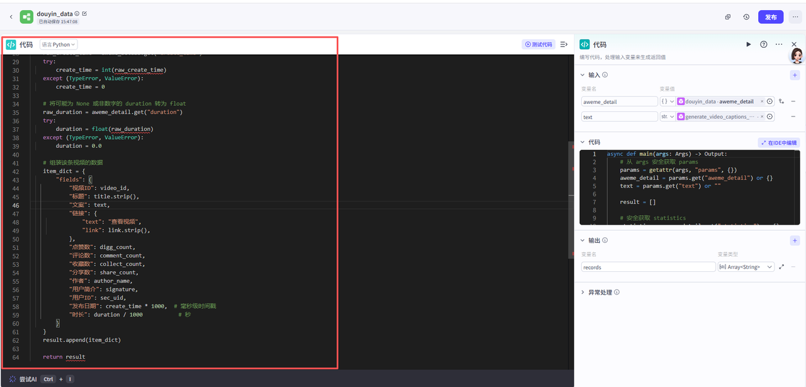Open the version history clock icon
Viewport: 806px width, 387px height.
[x=746, y=17]
